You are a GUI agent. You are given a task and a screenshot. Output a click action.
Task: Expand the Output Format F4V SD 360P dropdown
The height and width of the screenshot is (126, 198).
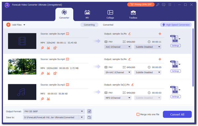(54, 111)
